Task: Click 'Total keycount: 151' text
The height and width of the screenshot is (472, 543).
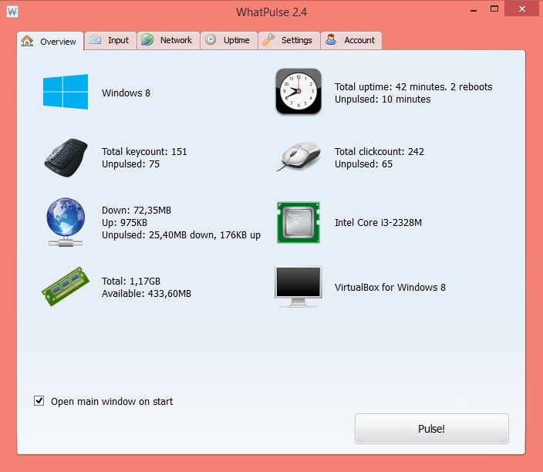Action: (x=144, y=151)
